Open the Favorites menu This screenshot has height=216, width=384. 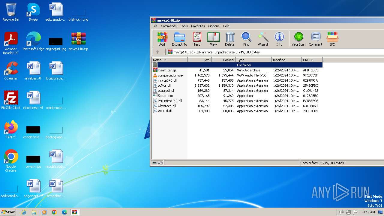pyautogui.click(x=198, y=26)
